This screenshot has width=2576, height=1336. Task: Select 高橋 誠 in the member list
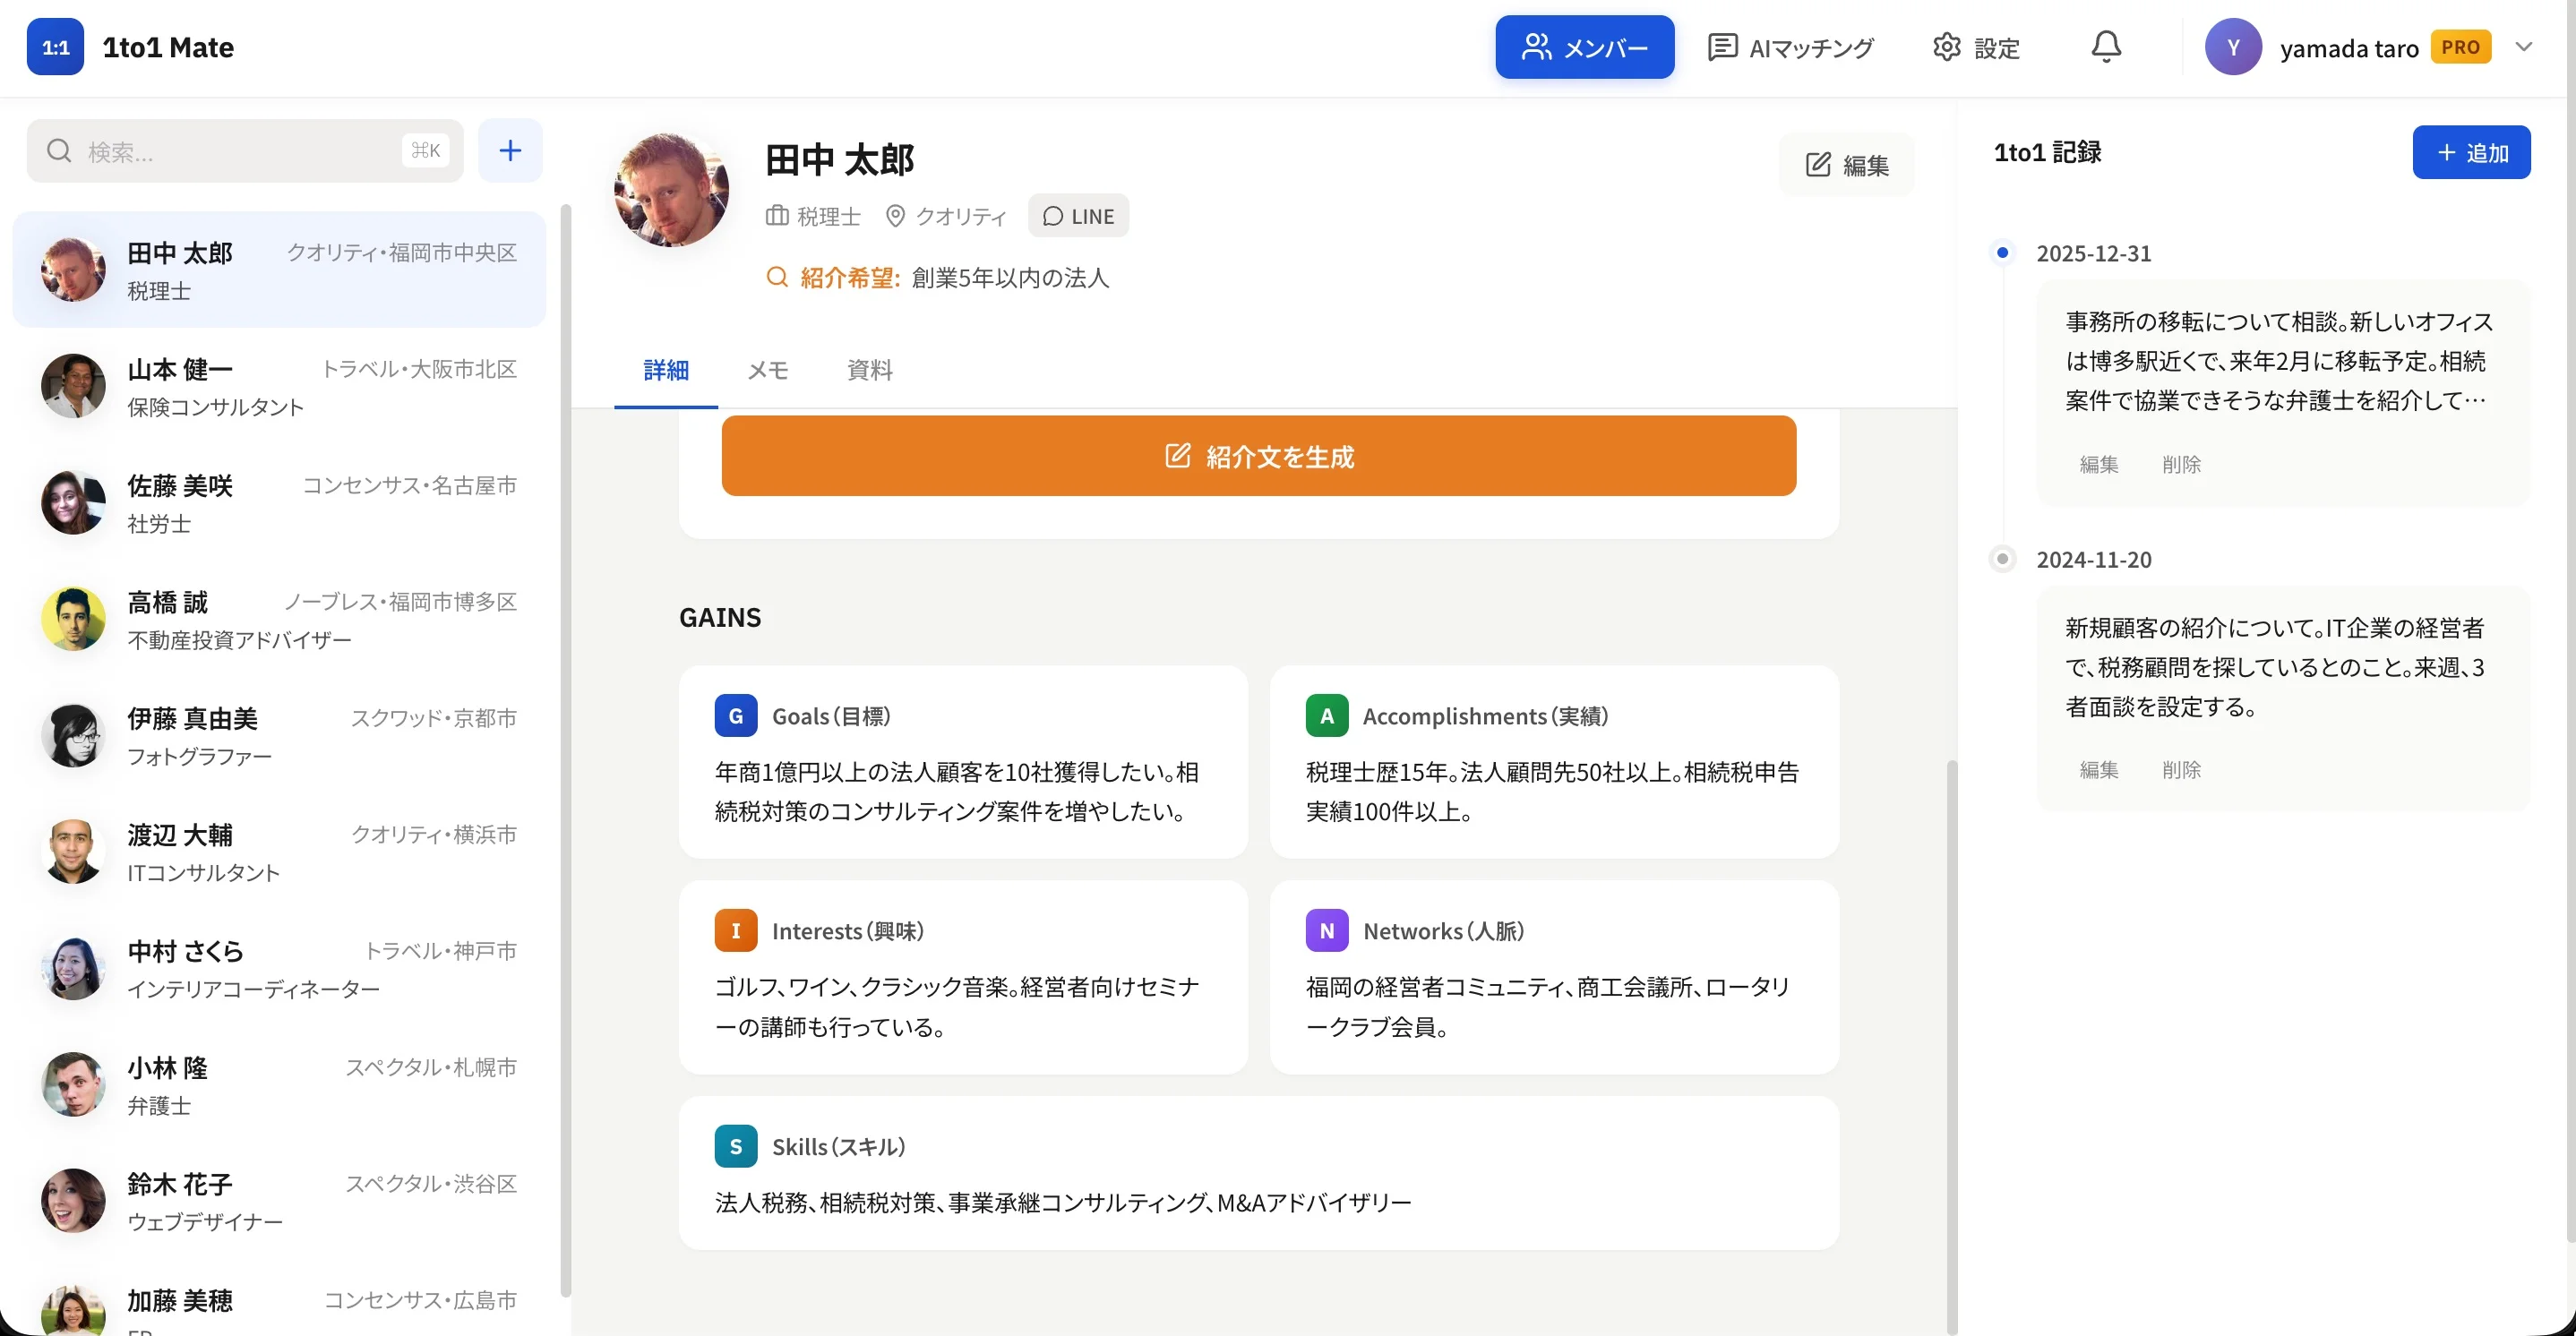point(279,619)
